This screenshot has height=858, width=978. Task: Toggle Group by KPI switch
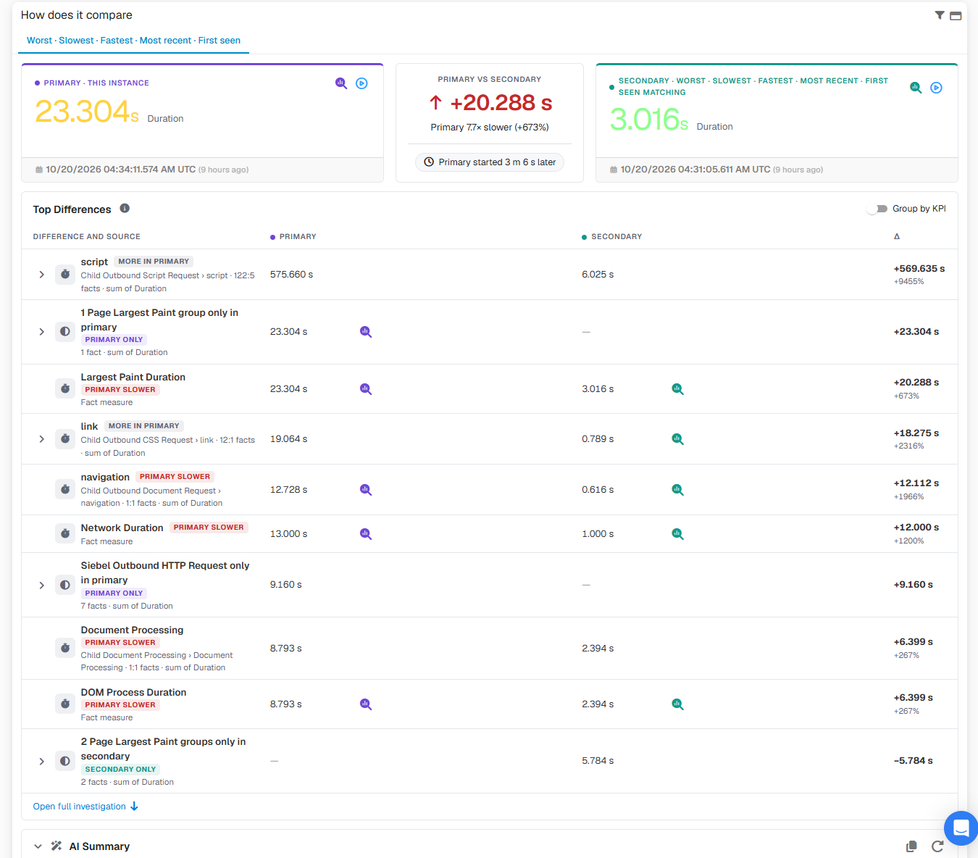(877, 209)
